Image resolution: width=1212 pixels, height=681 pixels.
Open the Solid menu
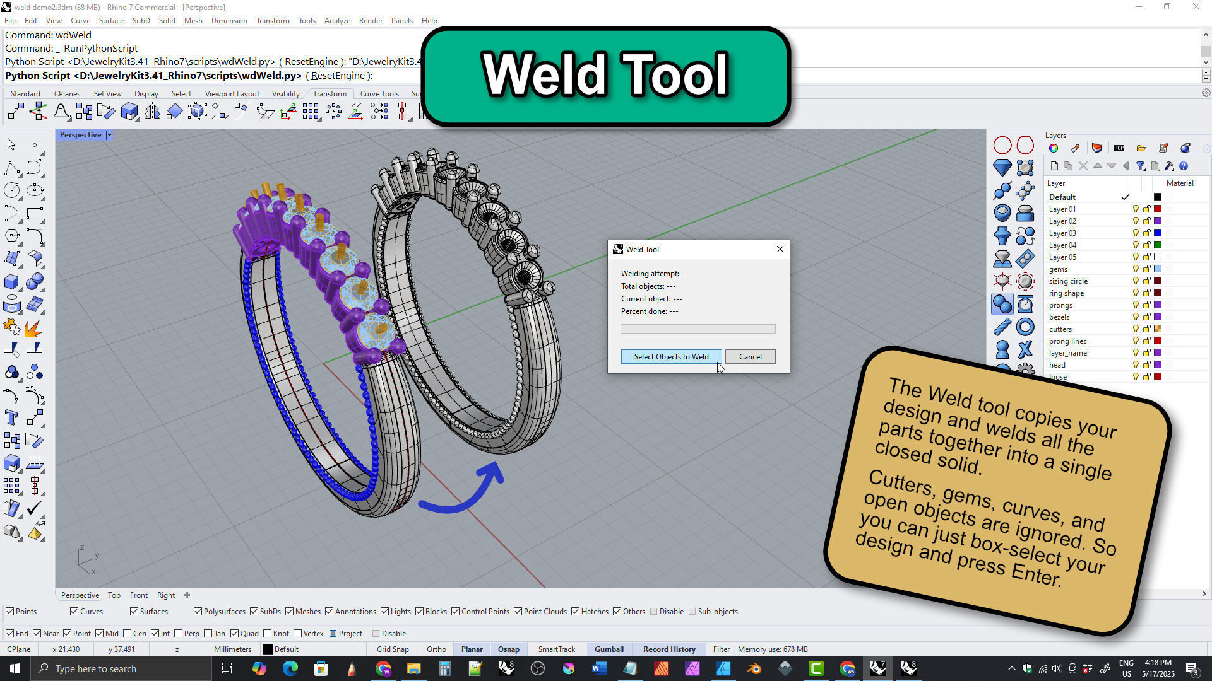click(x=167, y=21)
